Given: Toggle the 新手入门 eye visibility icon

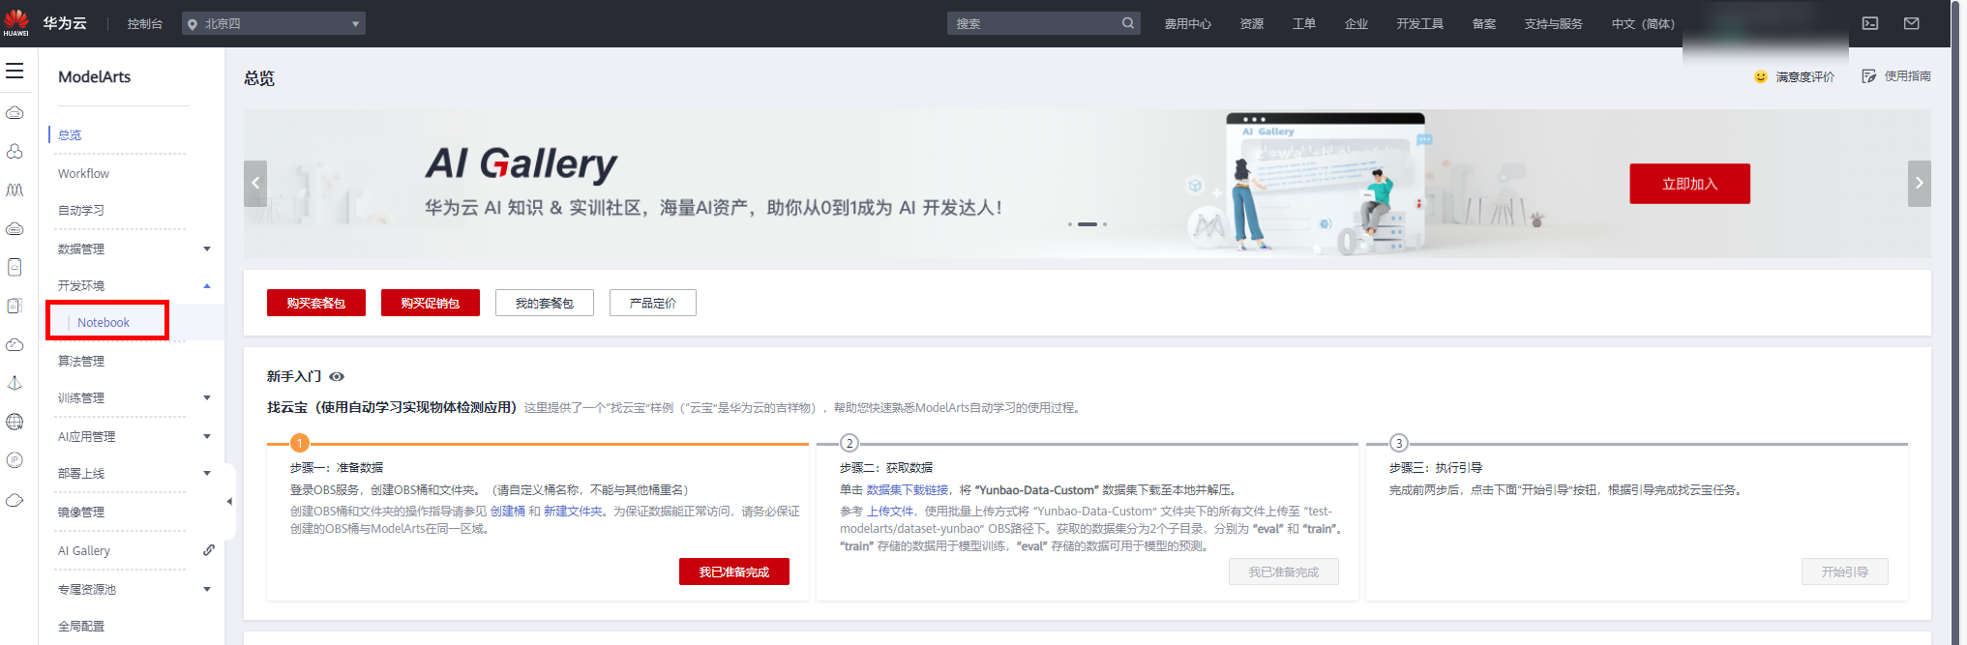Looking at the screenshot, I should click(337, 377).
